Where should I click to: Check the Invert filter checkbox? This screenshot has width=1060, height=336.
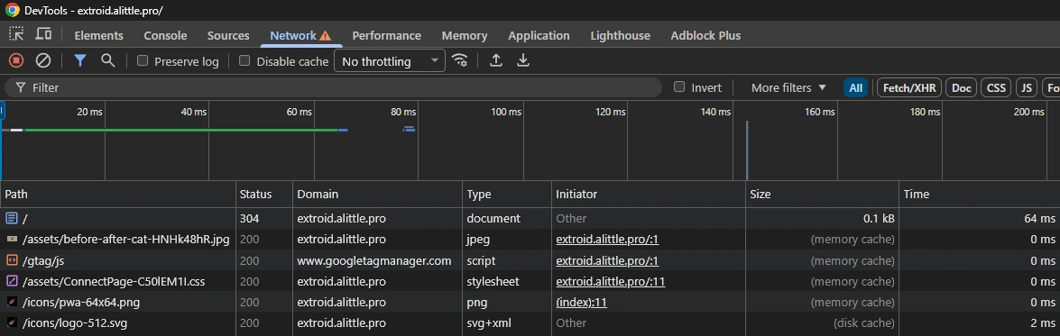click(679, 87)
